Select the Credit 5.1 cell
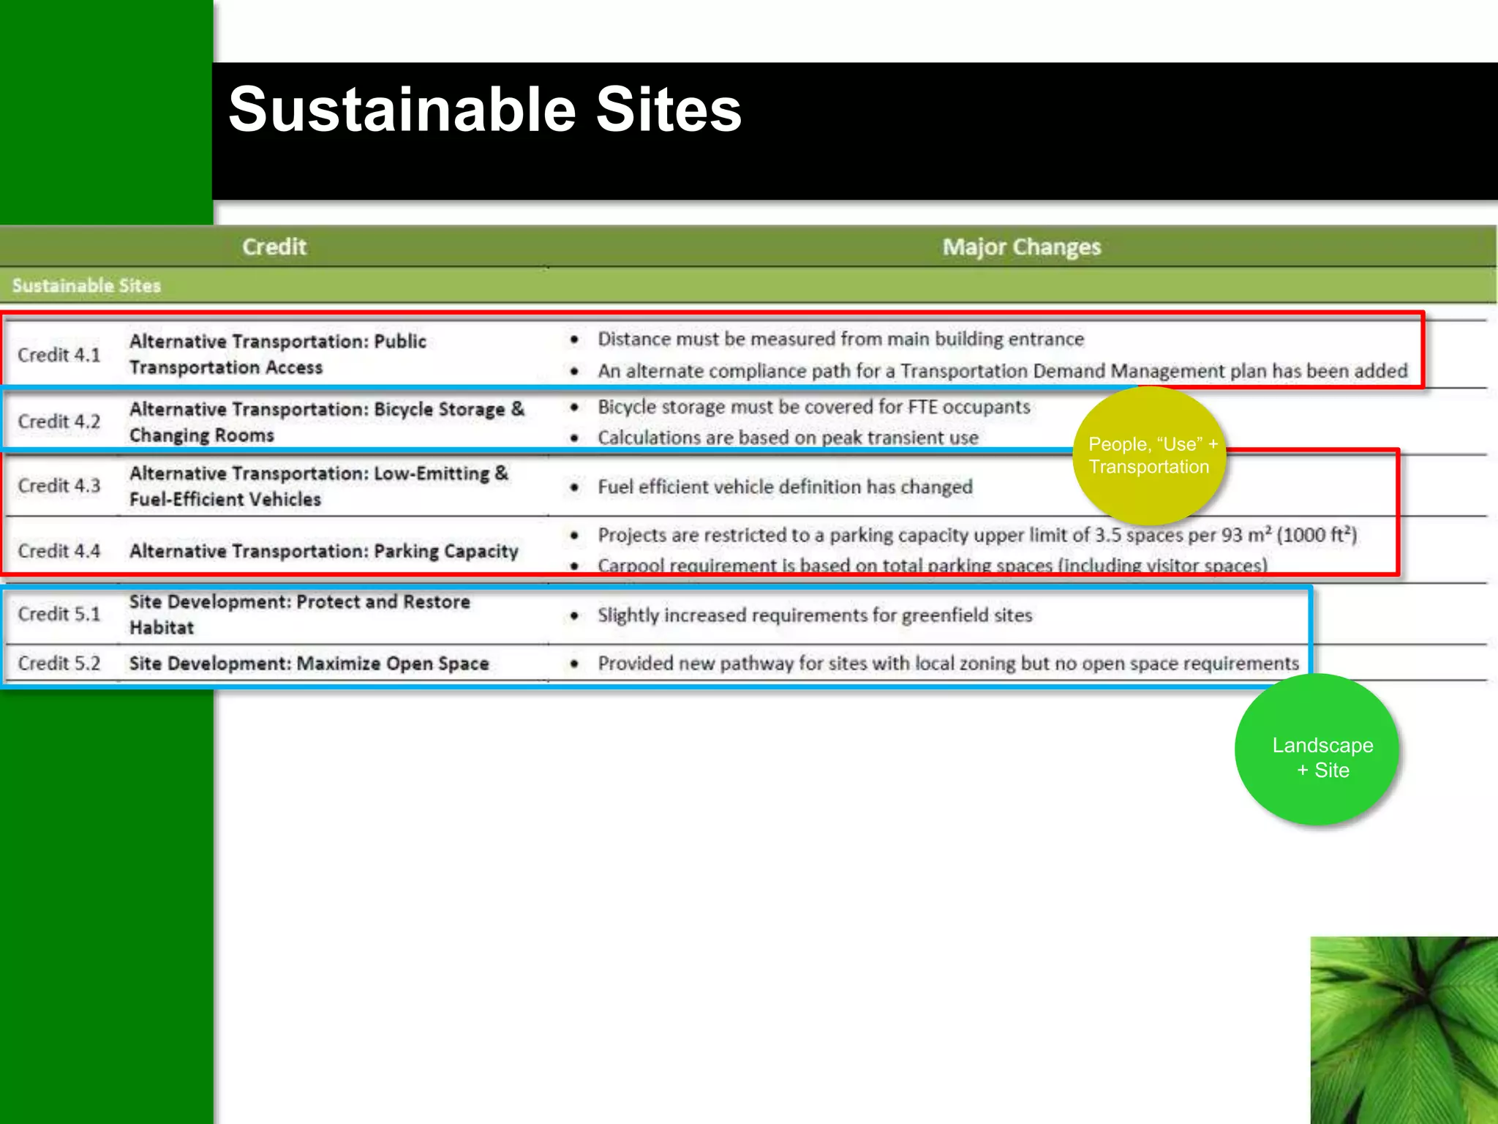Image resolution: width=1498 pixels, height=1124 pixels. 59,614
